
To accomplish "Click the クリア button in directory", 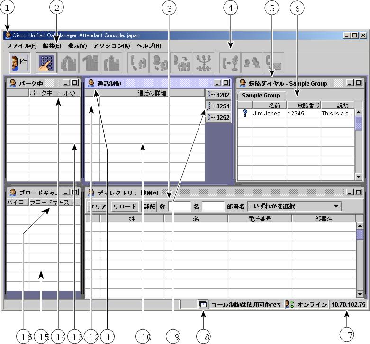I will click(x=97, y=207).
